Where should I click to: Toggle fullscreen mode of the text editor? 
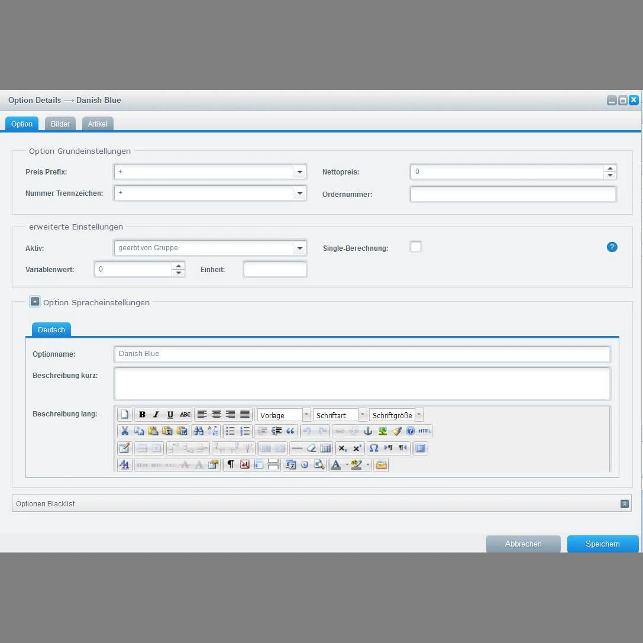click(x=419, y=448)
